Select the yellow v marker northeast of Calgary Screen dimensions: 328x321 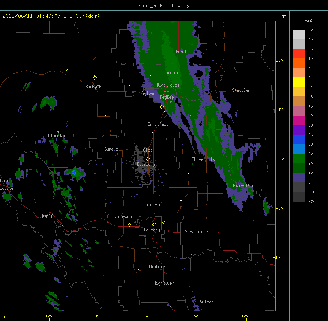(163, 223)
